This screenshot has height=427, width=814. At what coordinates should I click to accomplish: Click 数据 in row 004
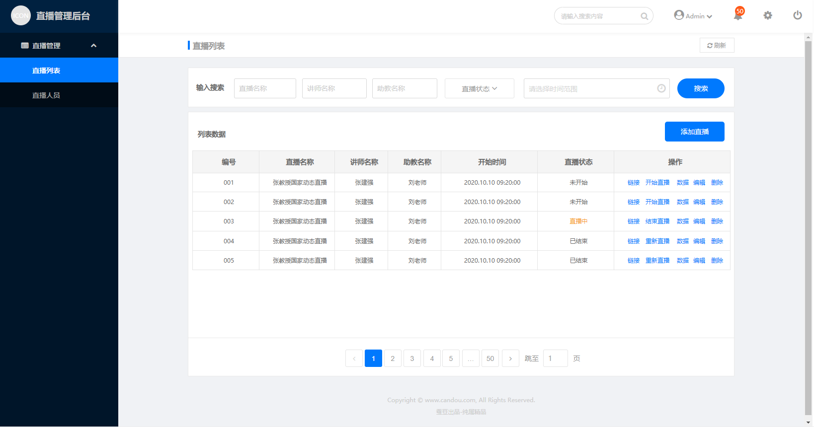point(683,241)
